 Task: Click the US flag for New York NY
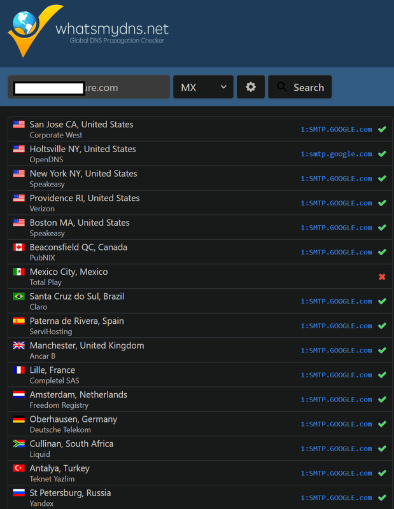tap(19, 173)
